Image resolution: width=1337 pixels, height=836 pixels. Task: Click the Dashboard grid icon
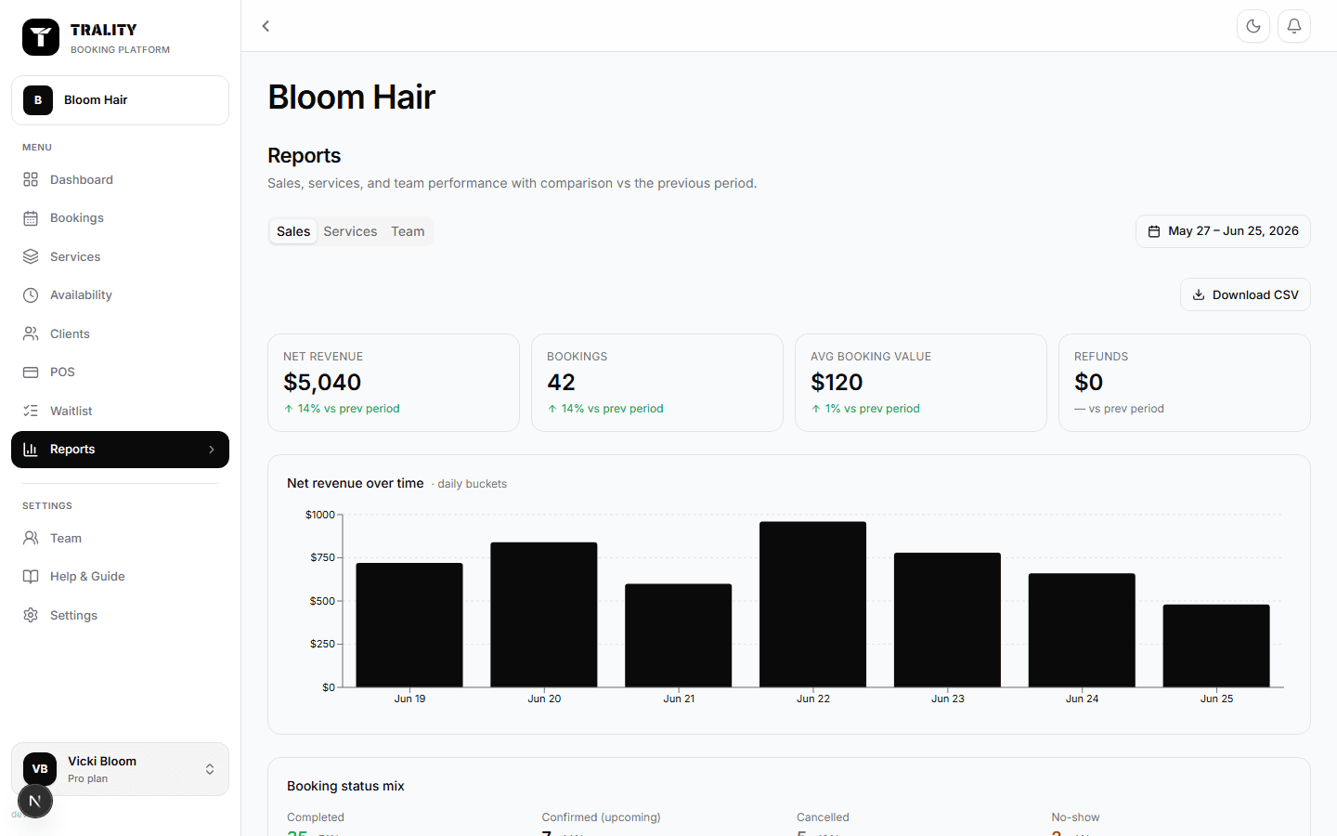31,179
